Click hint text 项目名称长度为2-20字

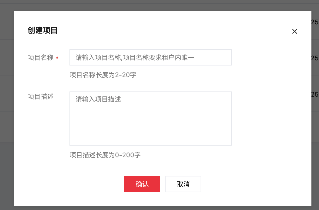point(103,75)
